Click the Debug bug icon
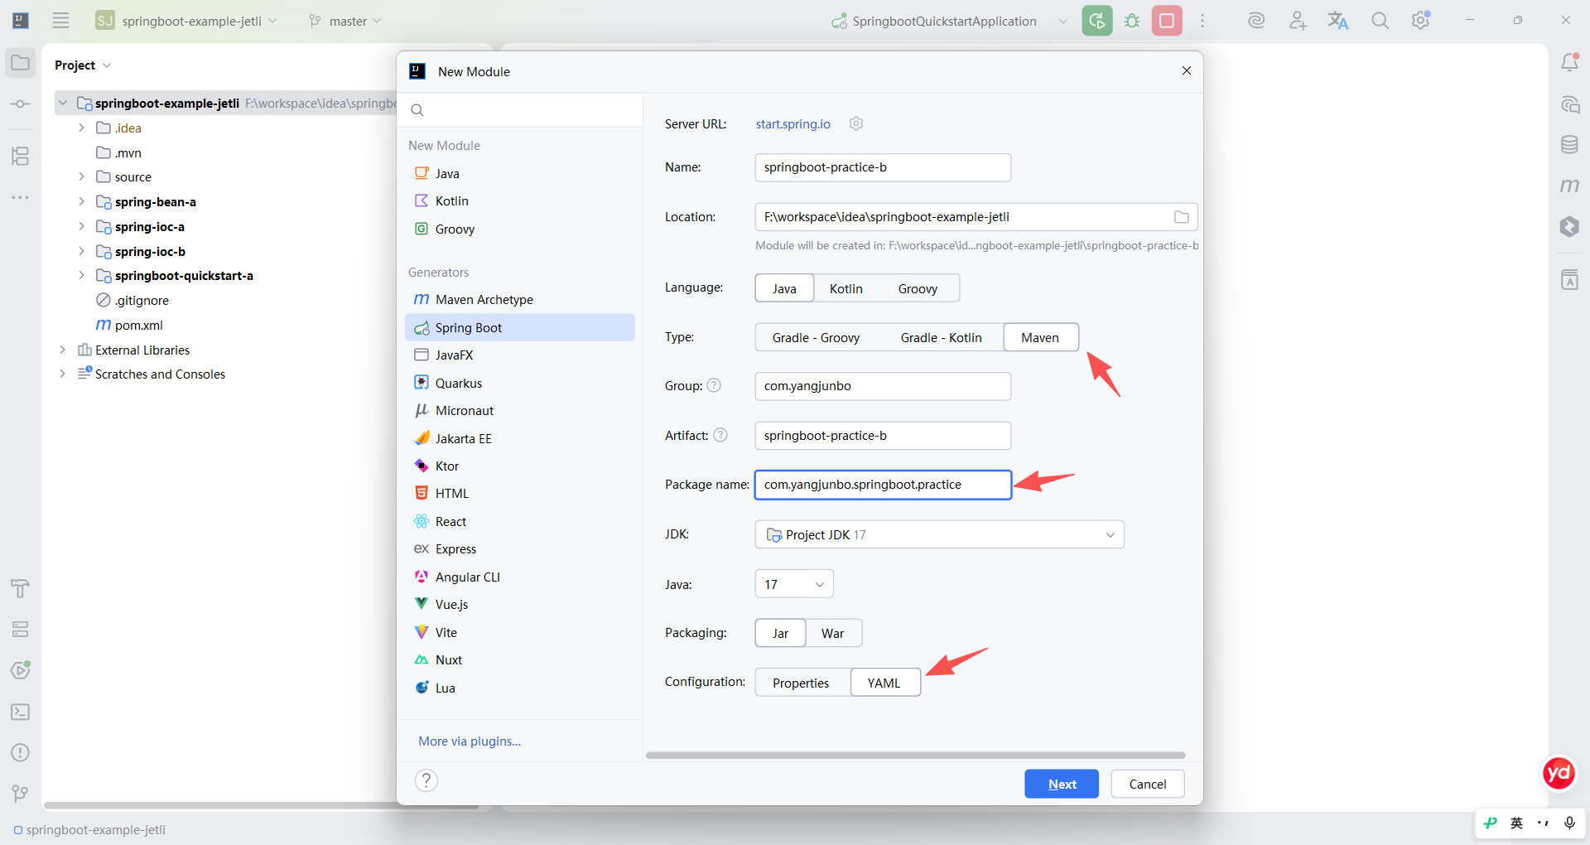Screen dimensions: 1590x845 pos(1132,21)
